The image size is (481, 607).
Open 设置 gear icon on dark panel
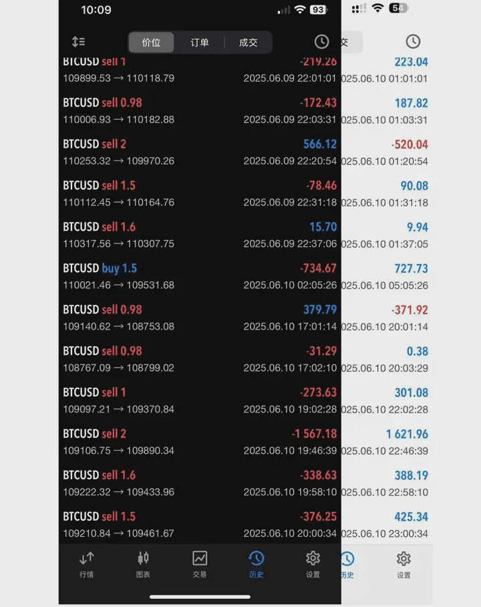[313, 564]
